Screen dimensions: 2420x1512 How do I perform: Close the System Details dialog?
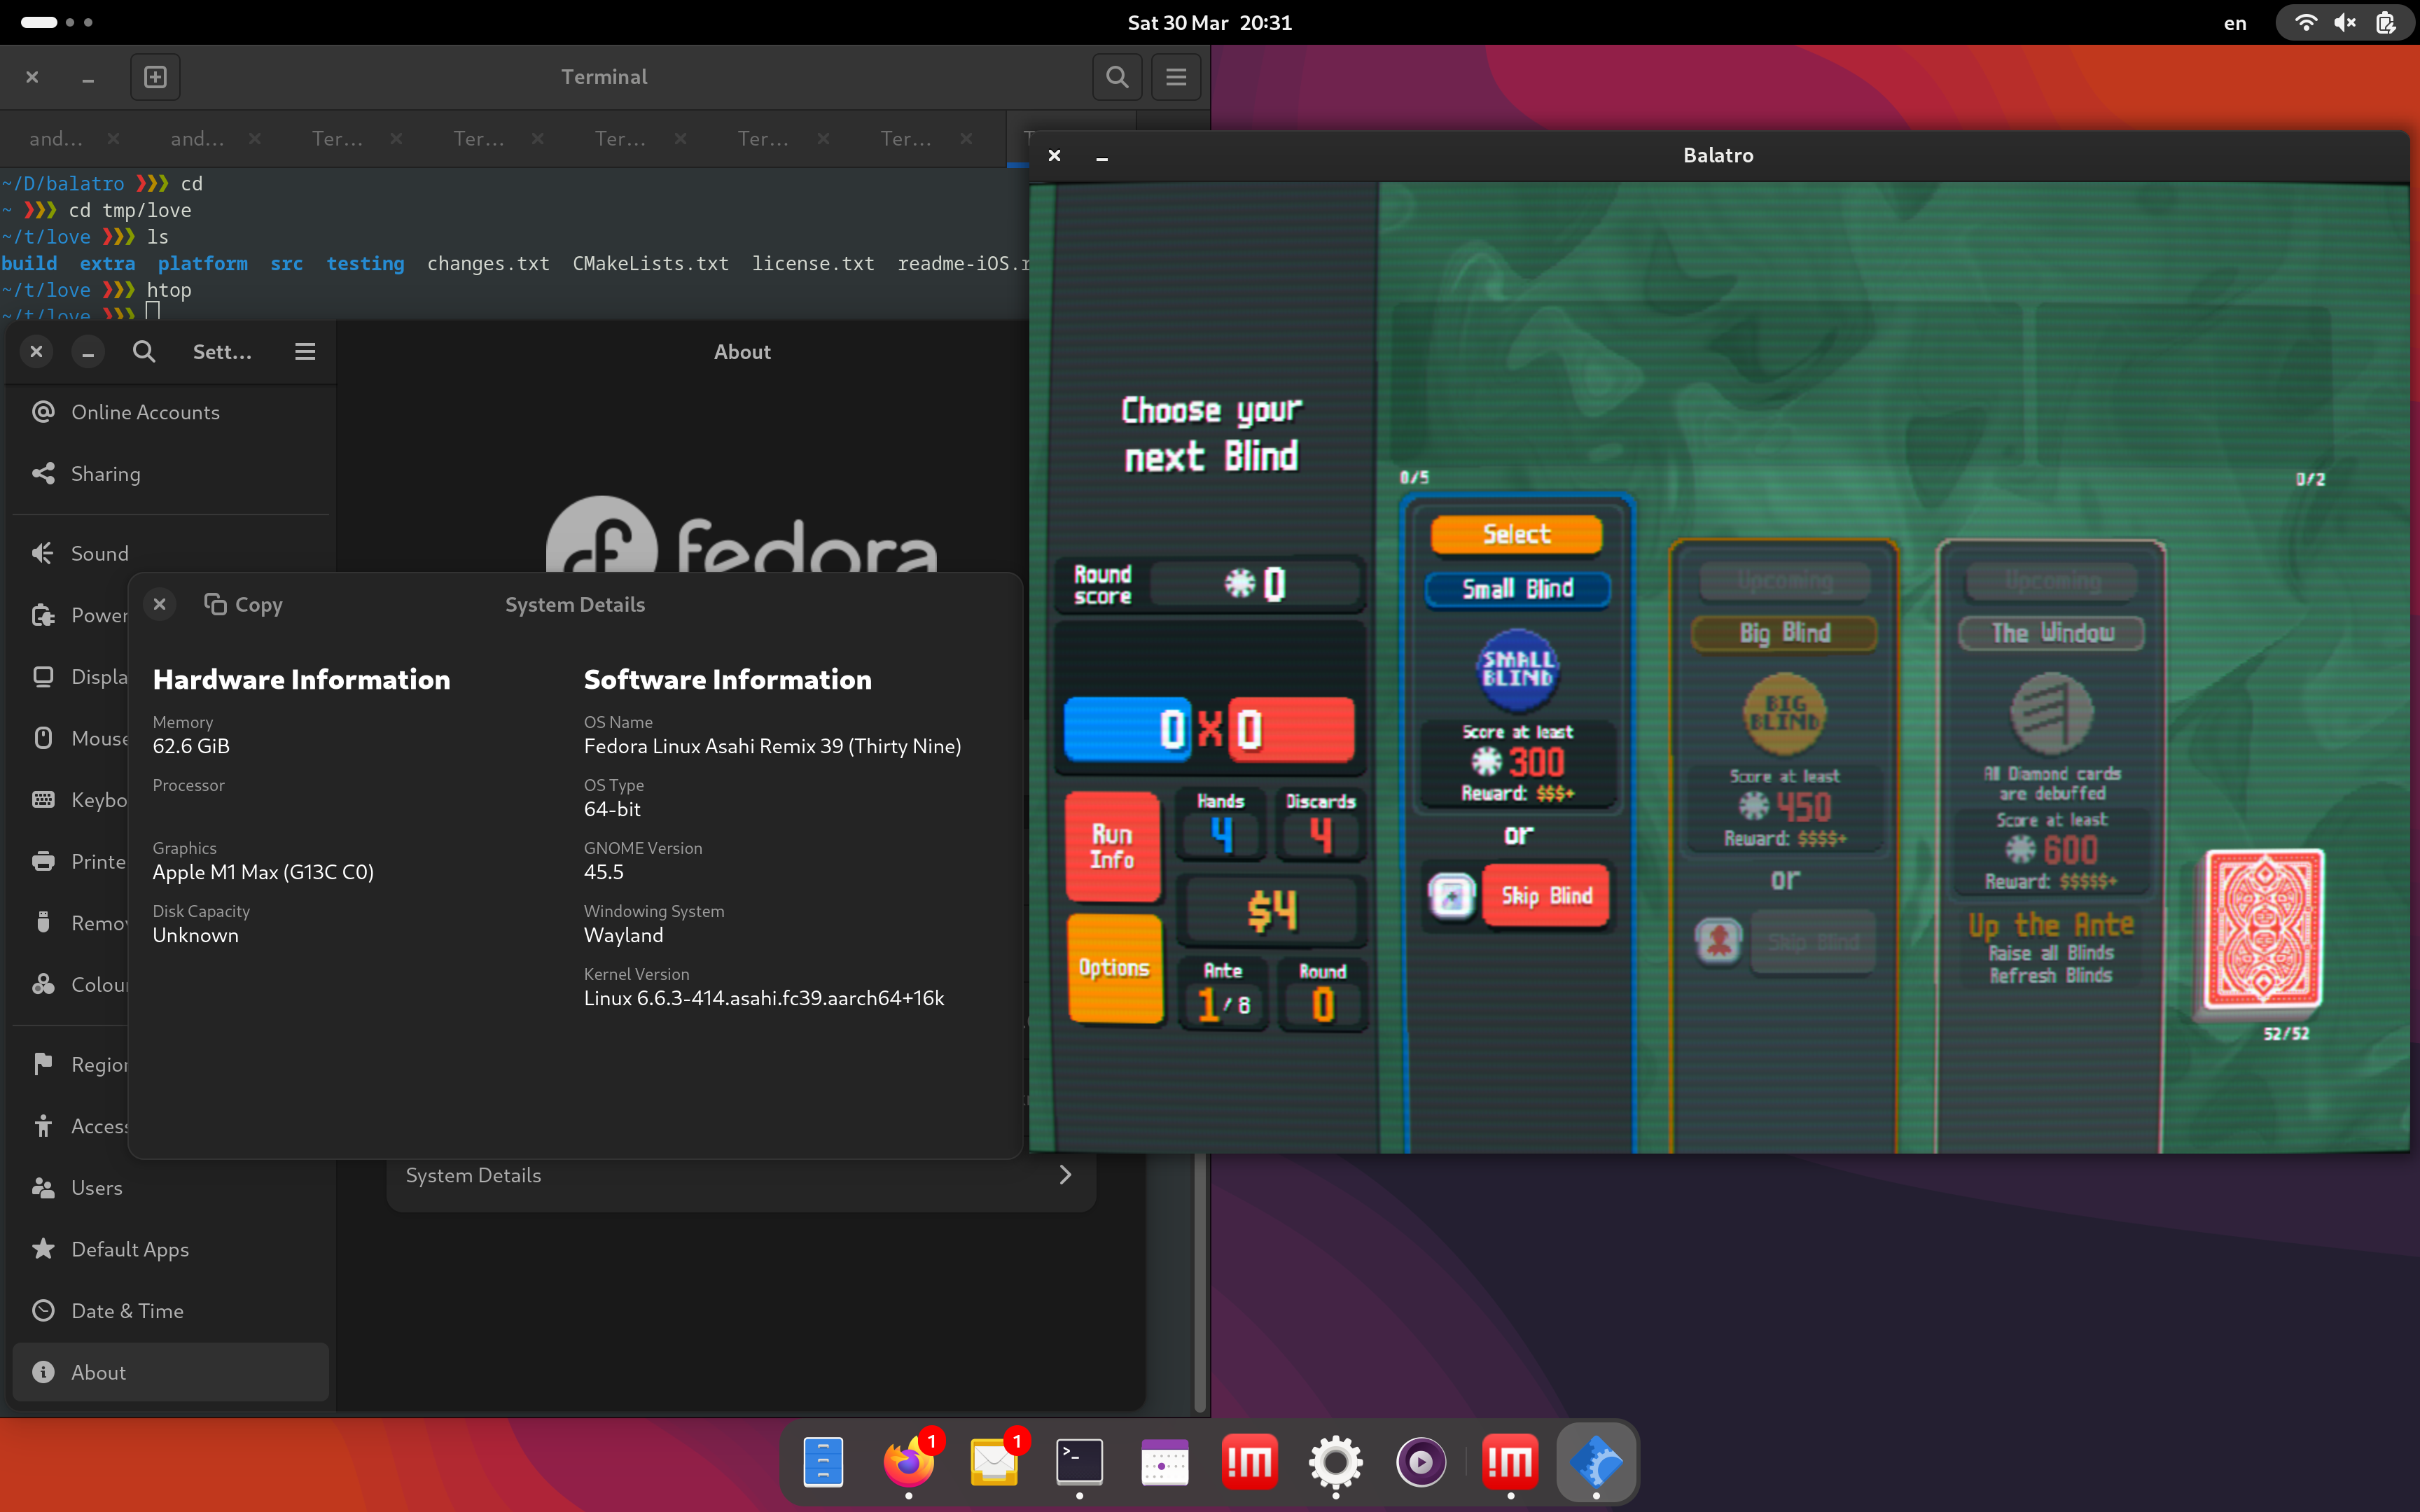[160, 604]
